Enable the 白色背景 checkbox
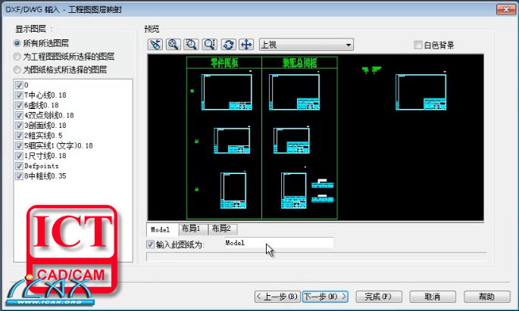The image size is (519, 311). [x=418, y=45]
